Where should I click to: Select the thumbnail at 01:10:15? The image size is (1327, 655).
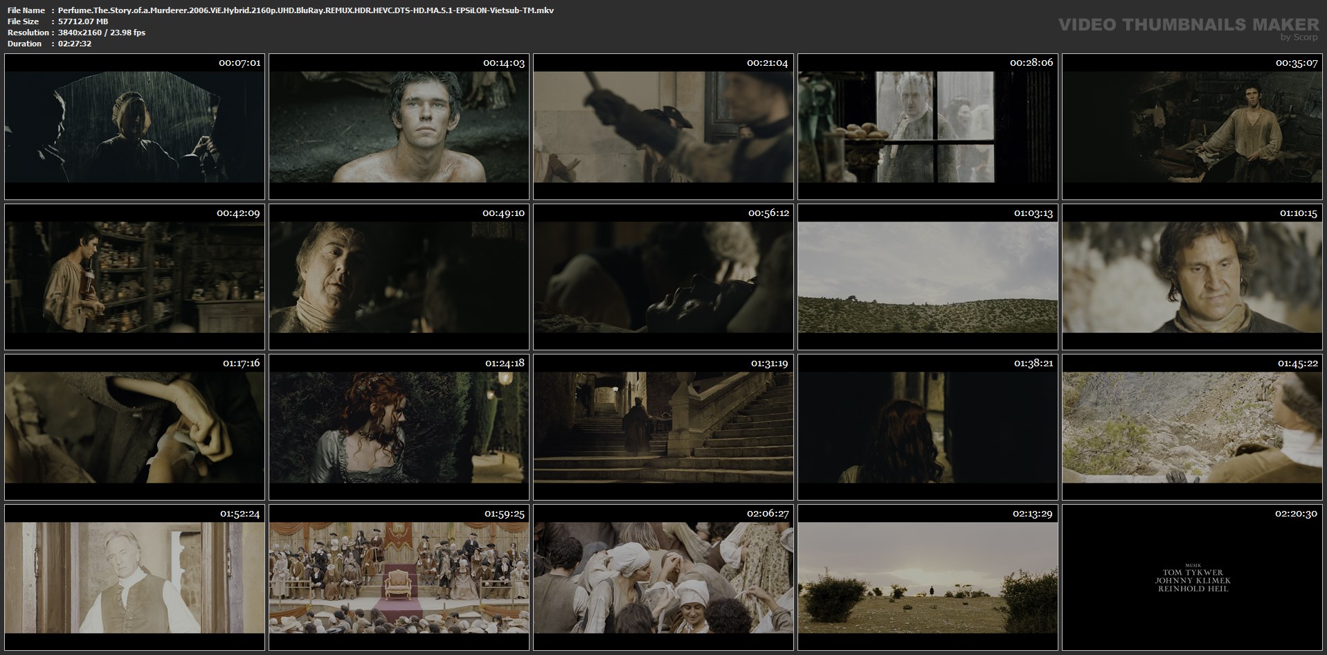point(1192,277)
